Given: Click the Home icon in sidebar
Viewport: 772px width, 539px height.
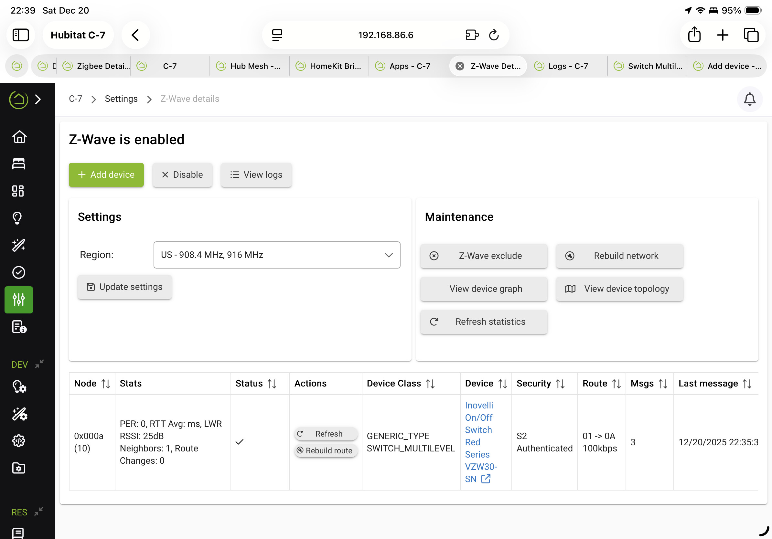Looking at the screenshot, I should tap(19, 137).
